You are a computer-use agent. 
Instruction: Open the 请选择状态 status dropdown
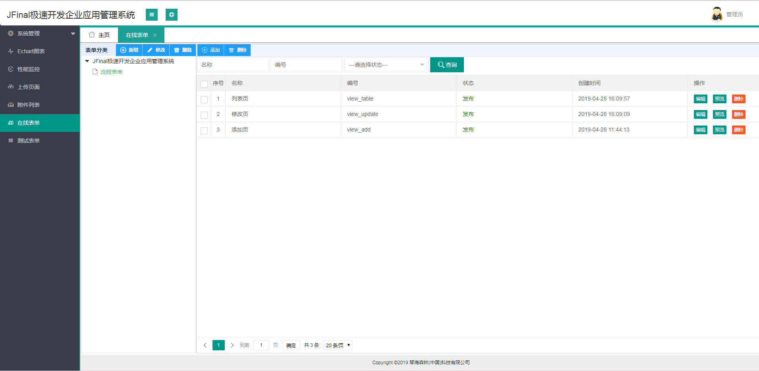tap(386, 65)
